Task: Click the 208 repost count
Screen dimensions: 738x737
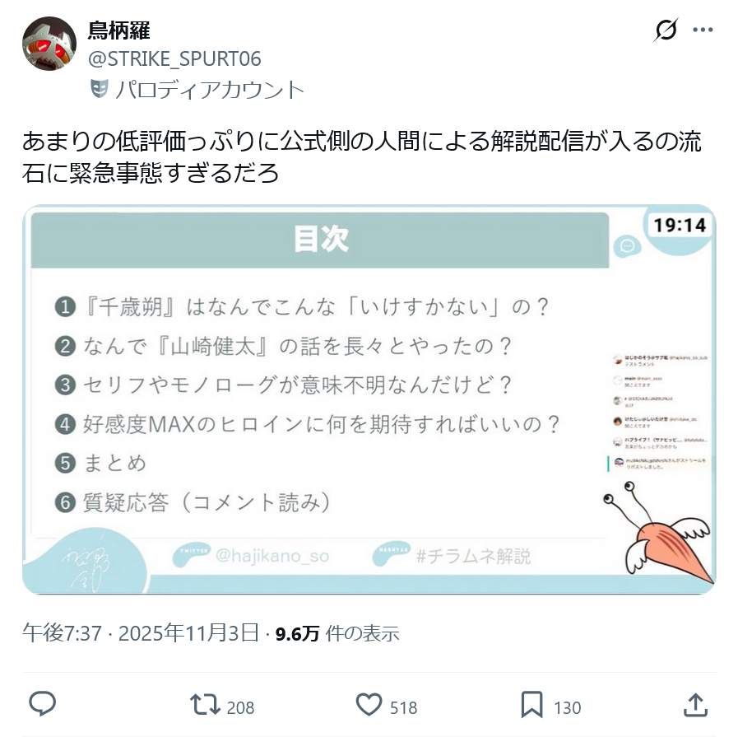Action: pyautogui.click(x=240, y=708)
